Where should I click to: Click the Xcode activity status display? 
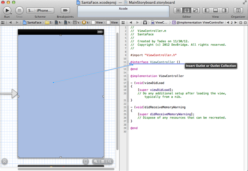click(x=123, y=11)
